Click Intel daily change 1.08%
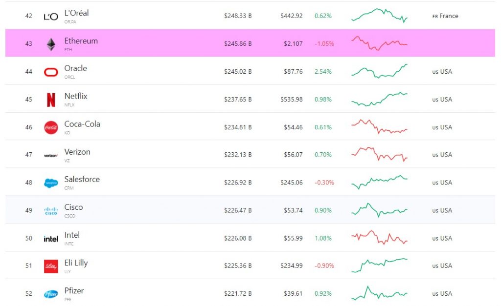The height and width of the screenshot is (306, 501). [323, 238]
